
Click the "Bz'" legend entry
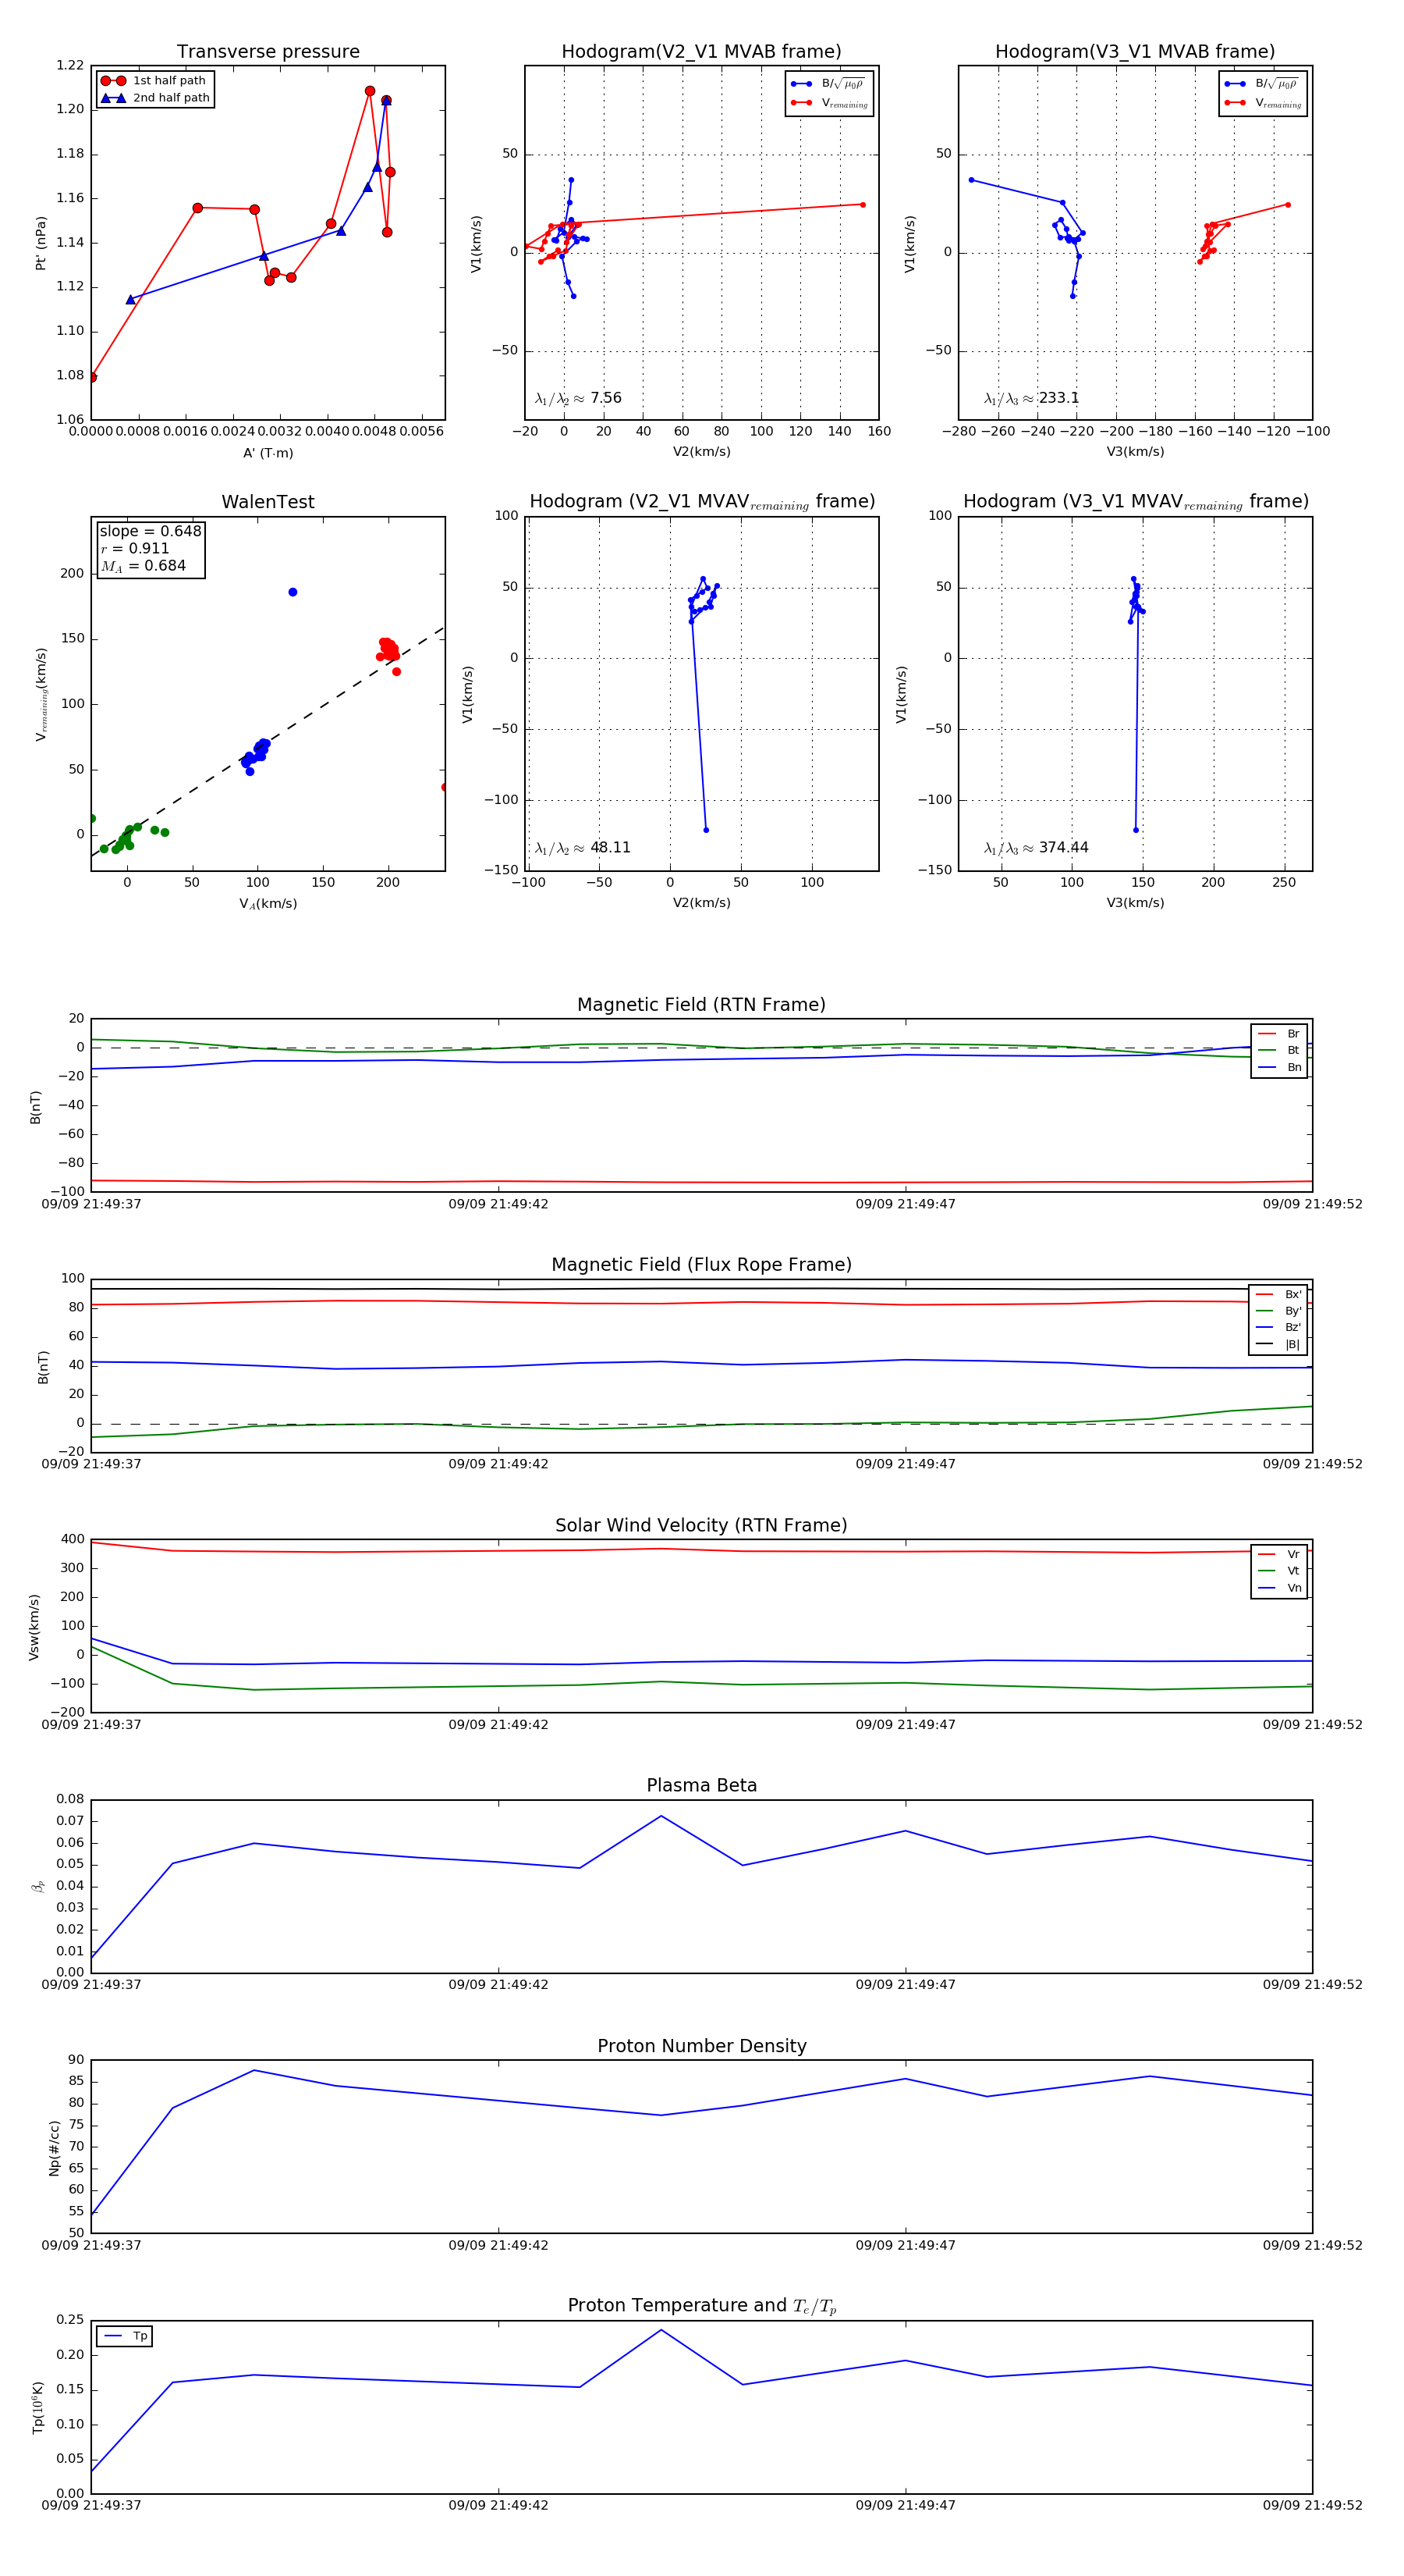coord(1278,1327)
